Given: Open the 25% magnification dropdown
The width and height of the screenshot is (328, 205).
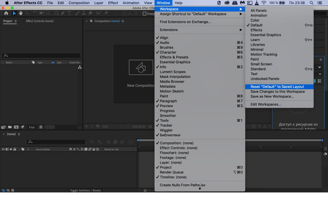Looking at the screenshot, I should pyautogui.click(x=109, y=127).
